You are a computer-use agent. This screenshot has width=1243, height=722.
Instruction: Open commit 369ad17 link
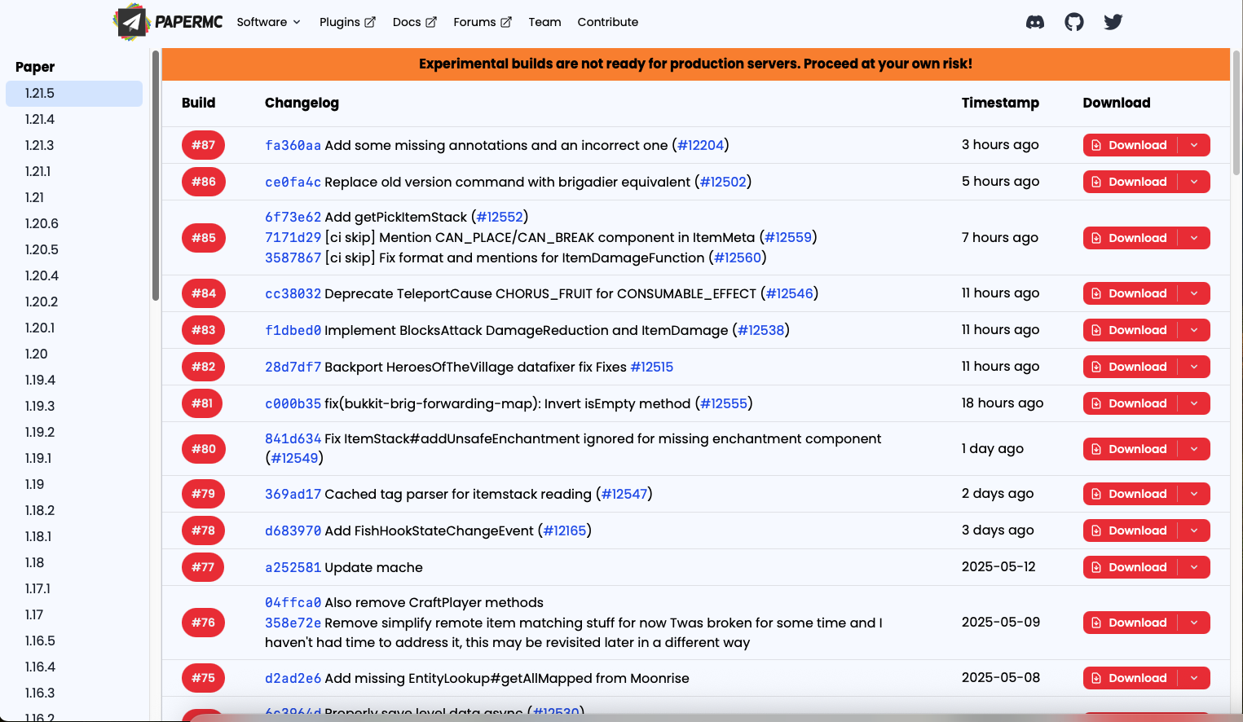[293, 495]
